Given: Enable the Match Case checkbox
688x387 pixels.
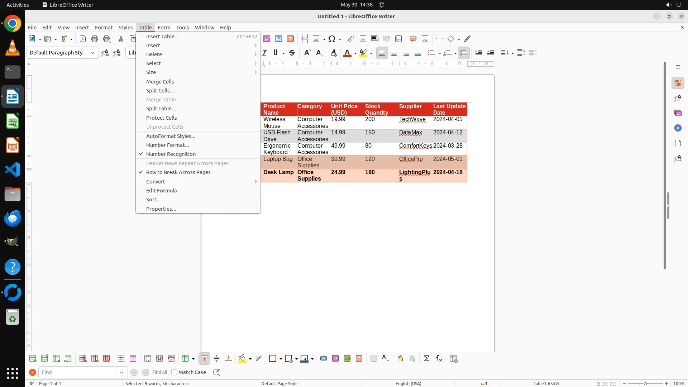Looking at the screenshot, I should click(x=175, y=372).
